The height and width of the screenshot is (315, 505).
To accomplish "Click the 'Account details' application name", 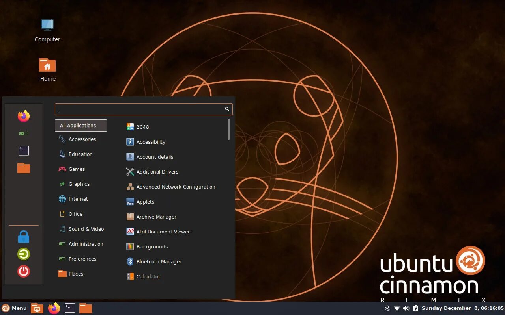I will tap(155, 157).
